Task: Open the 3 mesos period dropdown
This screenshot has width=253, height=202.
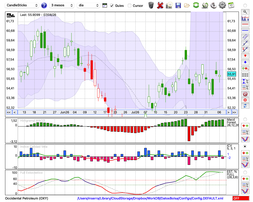Action: tap(62, 5)
